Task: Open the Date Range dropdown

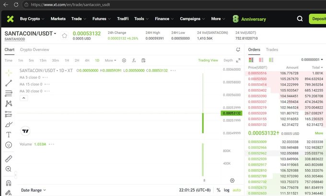Action: (33, 190)
